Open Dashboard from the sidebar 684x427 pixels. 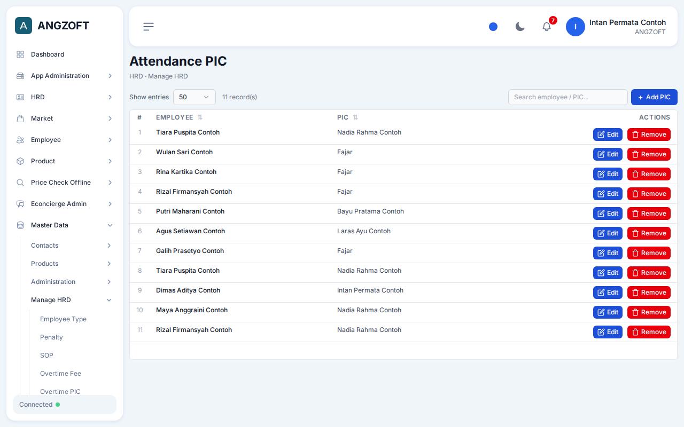(x=65, y=54)
